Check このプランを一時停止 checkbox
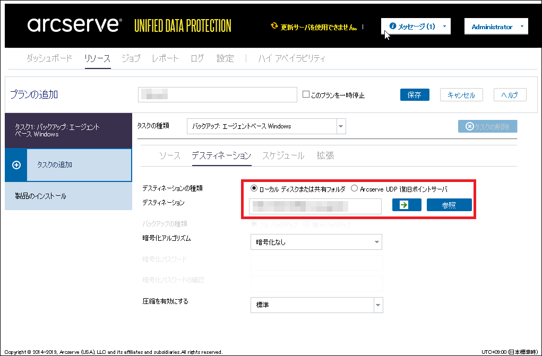Viewport: 542px width, 356px height. click(x=306, y=94)
